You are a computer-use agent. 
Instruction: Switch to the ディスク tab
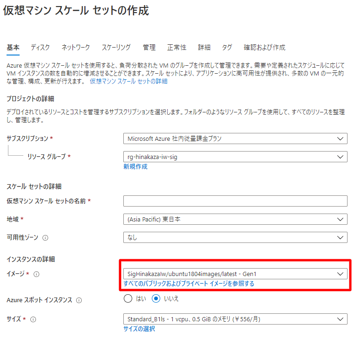(x=40, y=48)
